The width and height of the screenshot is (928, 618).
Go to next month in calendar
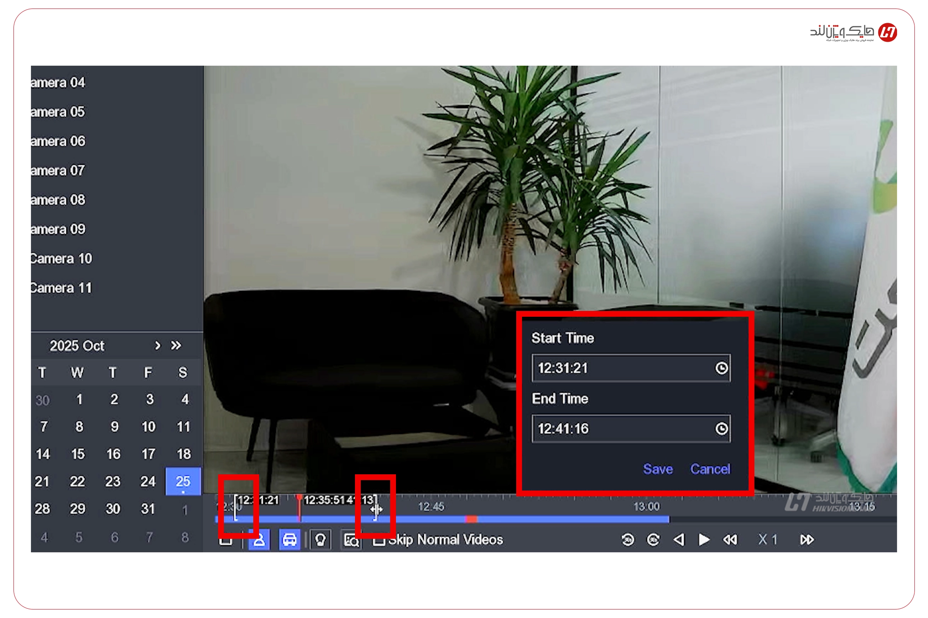coord(158,346)
